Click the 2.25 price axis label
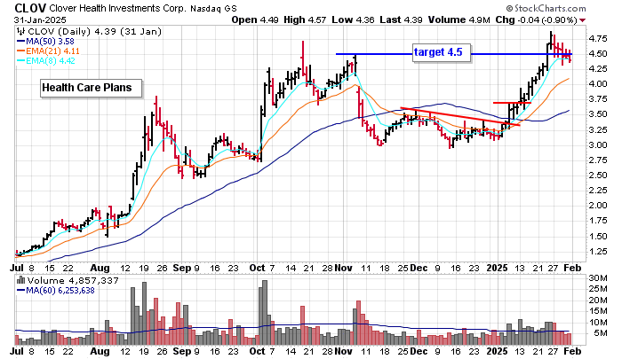The image size is (622, 359). (598, 191)
